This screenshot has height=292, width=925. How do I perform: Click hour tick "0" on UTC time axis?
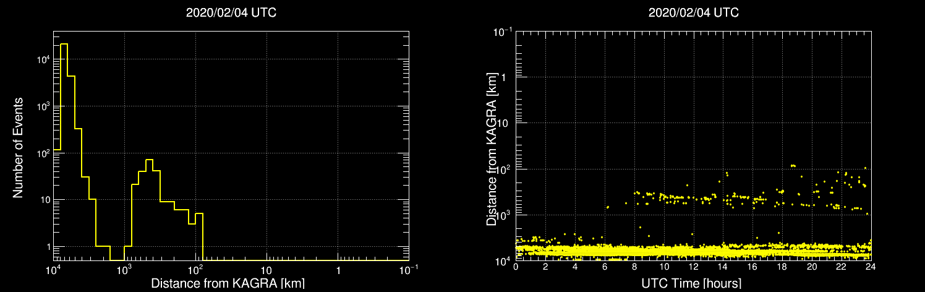[516, 267]
